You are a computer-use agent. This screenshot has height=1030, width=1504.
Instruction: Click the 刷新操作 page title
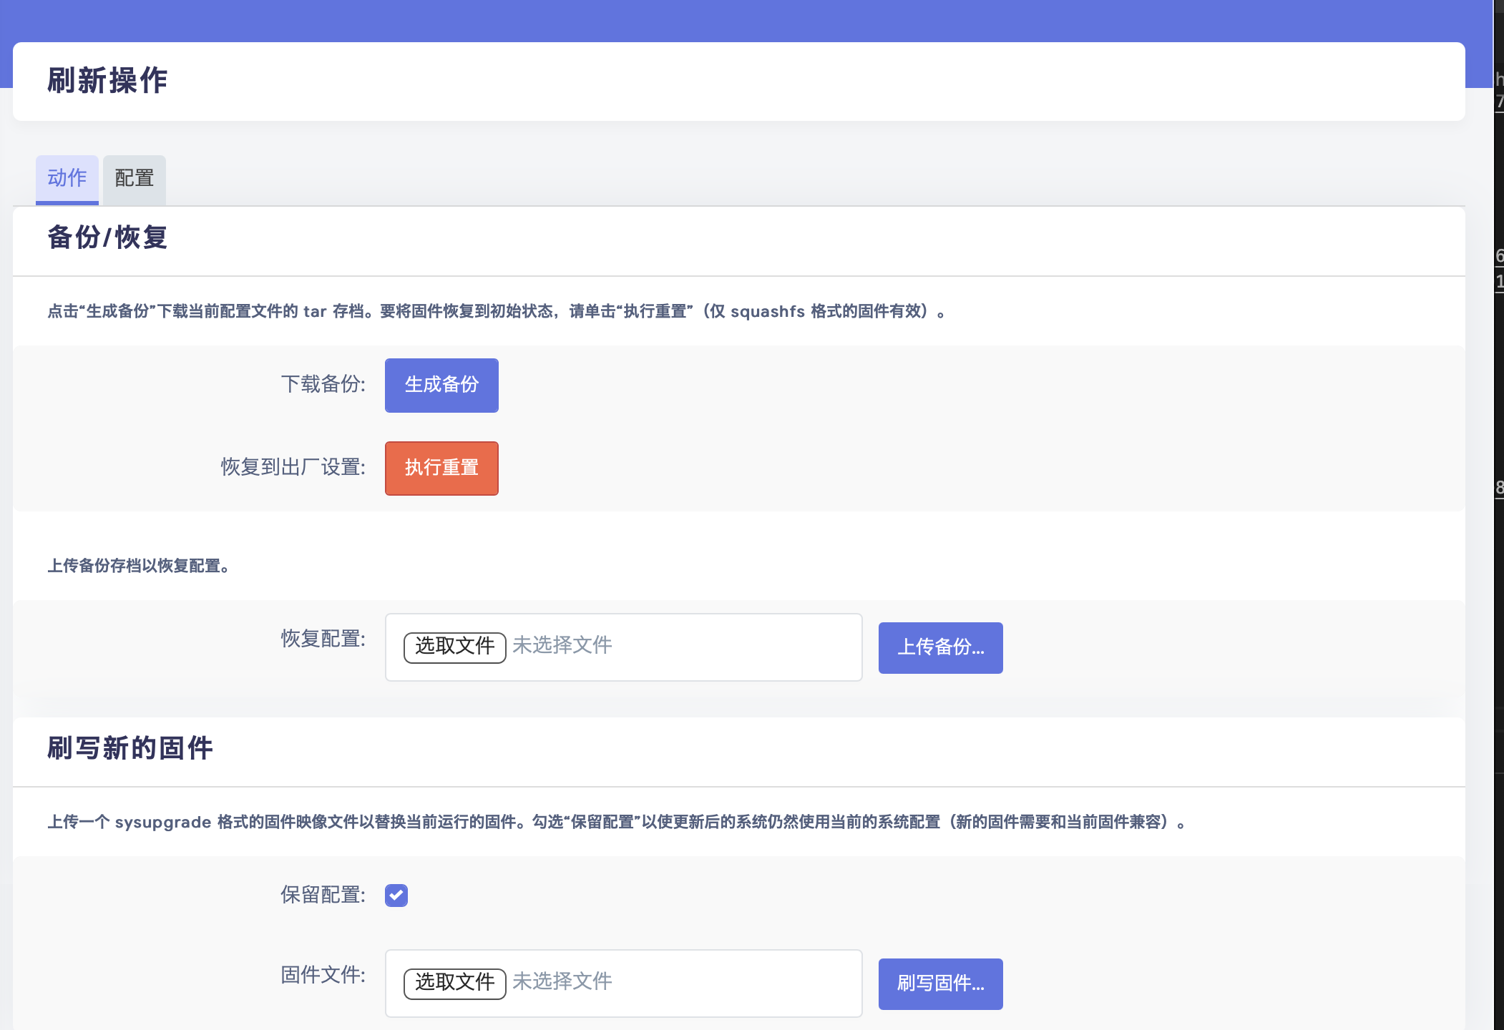pyautogui.click(x=107, y=81)
